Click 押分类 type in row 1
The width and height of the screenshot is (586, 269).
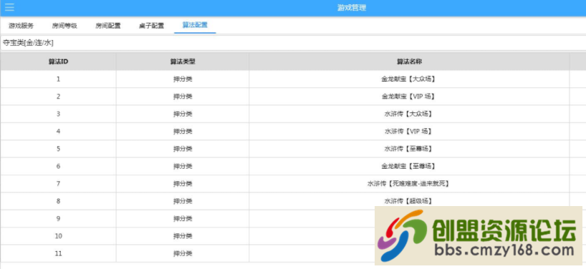tap(183, 79)
